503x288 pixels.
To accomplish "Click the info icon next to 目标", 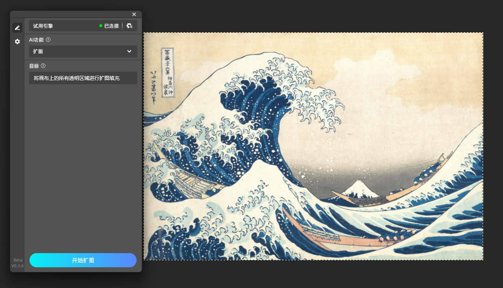I will pos(43,66).
